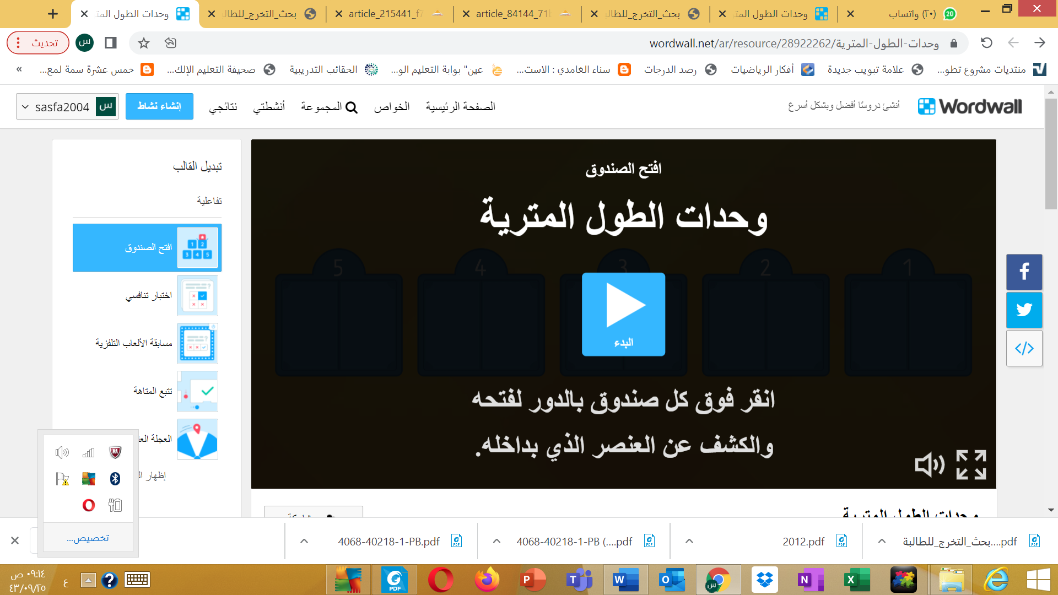1058x595 pixels.
Task: Open the embed code icon
Action: point(1024,348)
